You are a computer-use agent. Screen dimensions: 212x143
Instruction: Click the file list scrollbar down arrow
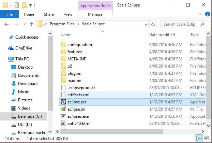(208, 126)
